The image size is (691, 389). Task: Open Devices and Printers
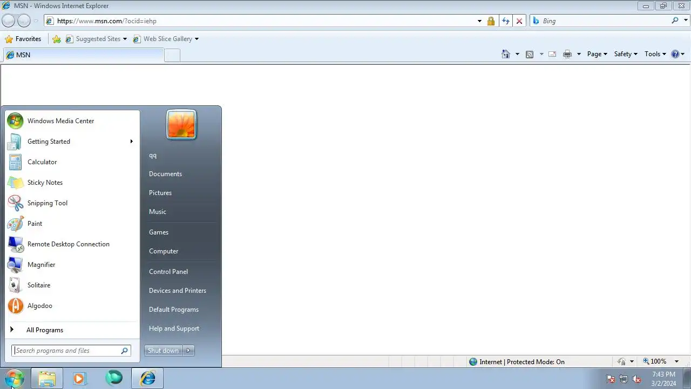[x=178, y=291]
